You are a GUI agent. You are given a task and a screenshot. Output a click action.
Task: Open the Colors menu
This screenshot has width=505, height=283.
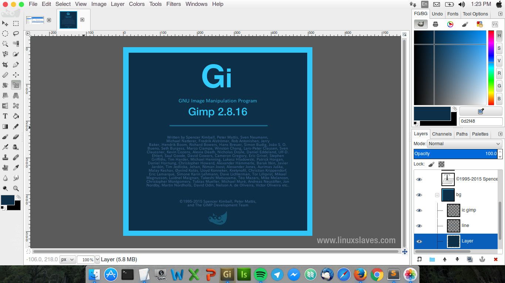[x=137, y=4]
